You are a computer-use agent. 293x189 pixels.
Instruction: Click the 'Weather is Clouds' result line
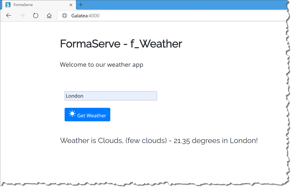point(159,141)
